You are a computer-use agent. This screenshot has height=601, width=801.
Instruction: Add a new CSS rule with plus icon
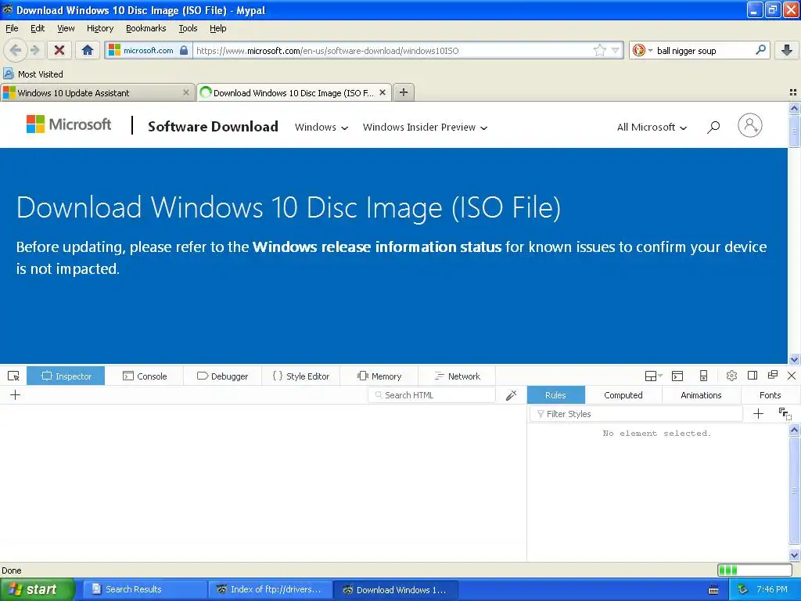point(759,413)
